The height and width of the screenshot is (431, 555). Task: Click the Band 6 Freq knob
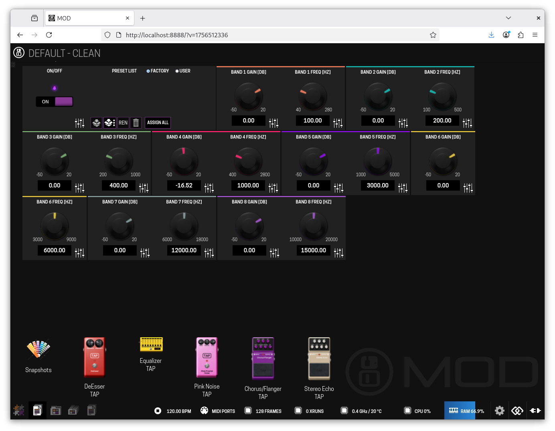pos(55,226)
